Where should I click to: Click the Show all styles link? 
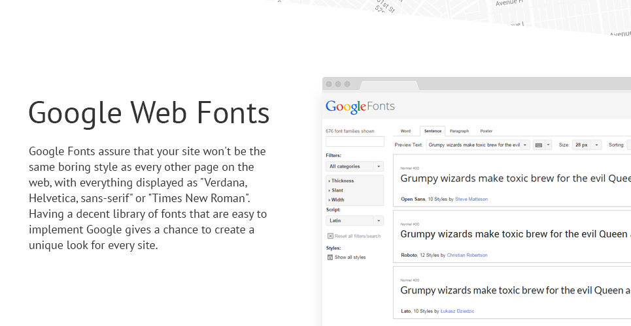click(350, 258)
